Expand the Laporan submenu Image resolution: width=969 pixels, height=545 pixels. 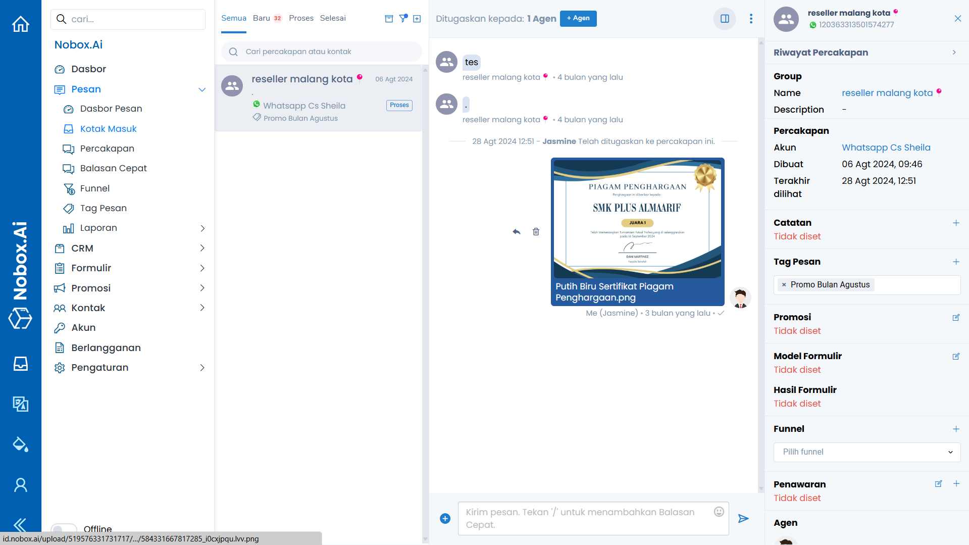[x=202, y=228]
